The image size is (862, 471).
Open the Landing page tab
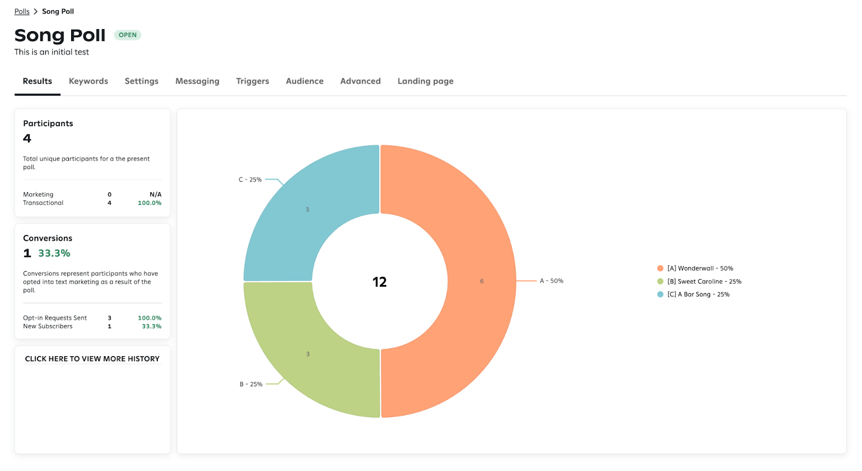point(425,81)
